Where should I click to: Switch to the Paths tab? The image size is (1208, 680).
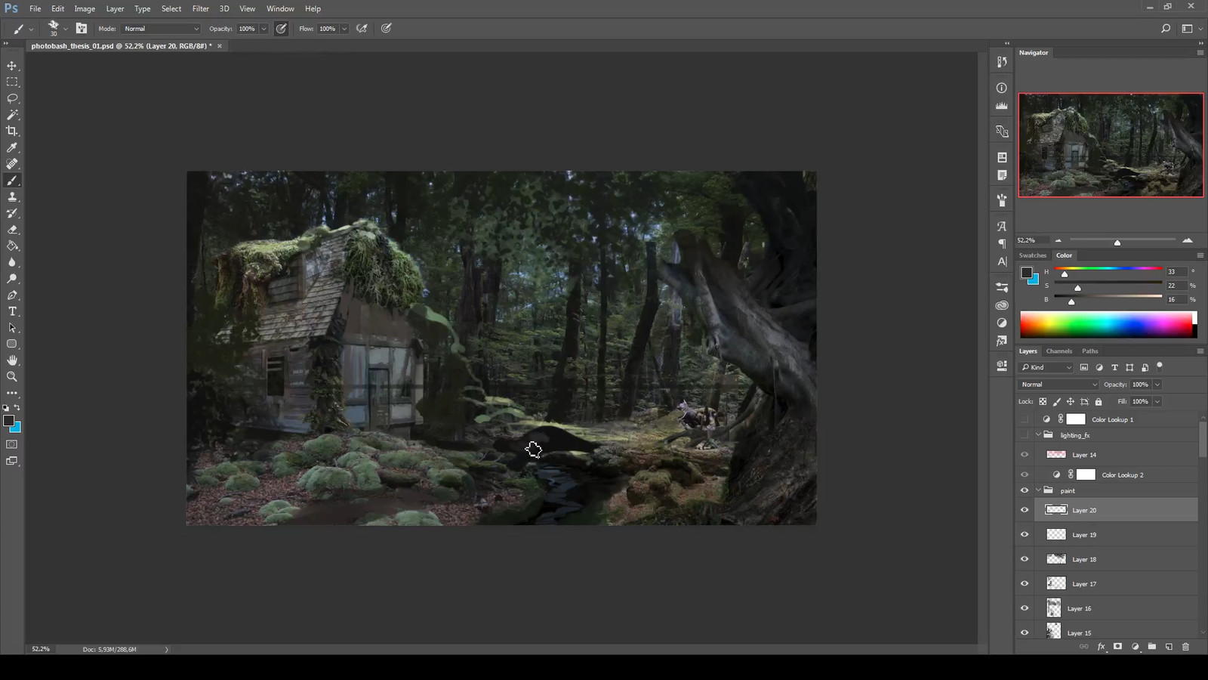(x=1089, y=351)
